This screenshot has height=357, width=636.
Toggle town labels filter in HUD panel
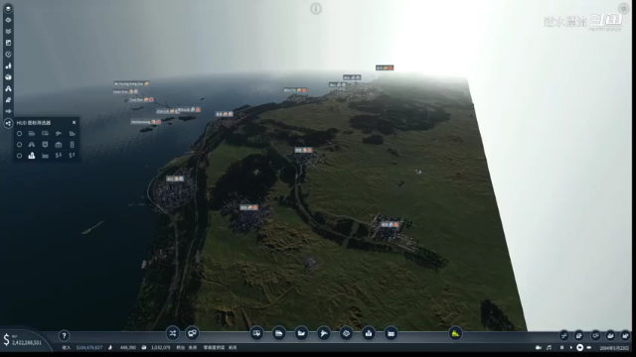32,156
